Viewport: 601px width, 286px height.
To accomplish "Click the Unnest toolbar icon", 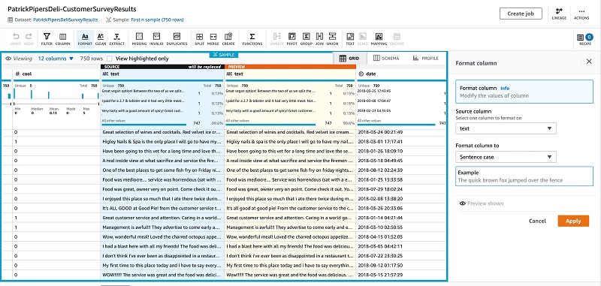I will pos(276,39).
